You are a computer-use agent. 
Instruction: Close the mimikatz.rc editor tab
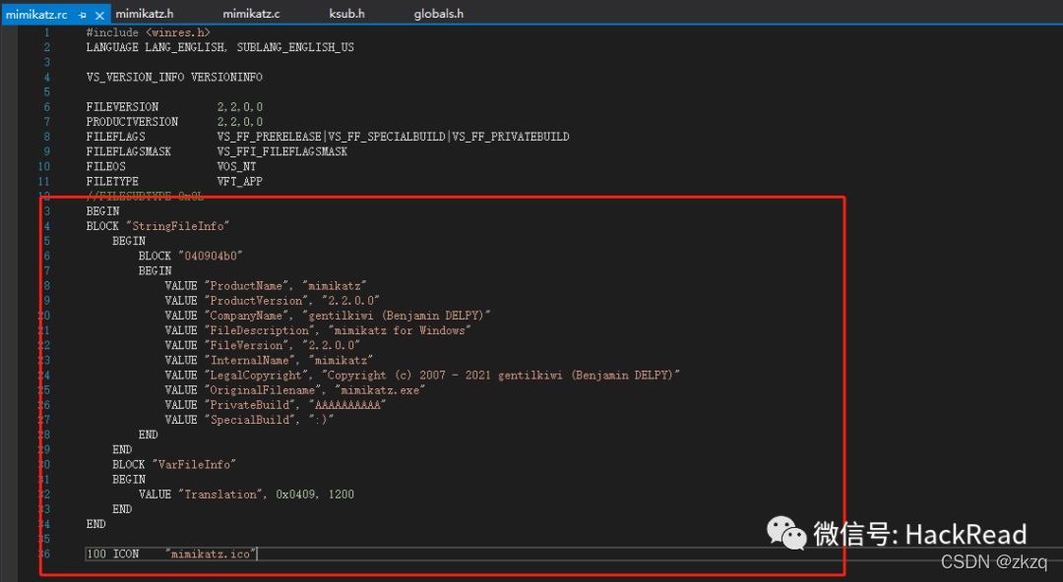[99, 15]
